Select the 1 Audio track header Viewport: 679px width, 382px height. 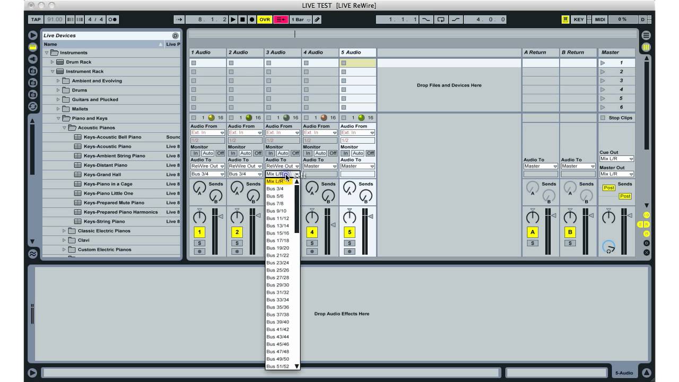208,53
